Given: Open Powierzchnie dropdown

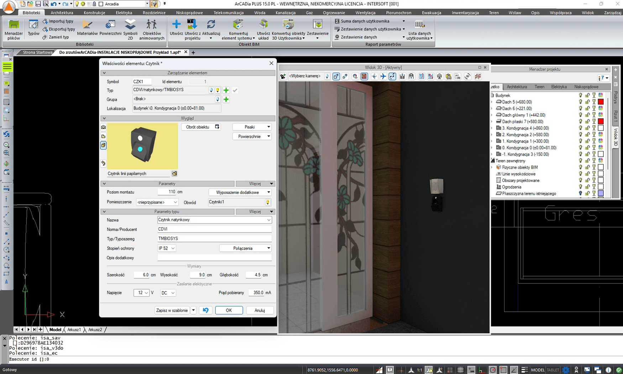Looking at the screenshot, I should pos(252,136).
